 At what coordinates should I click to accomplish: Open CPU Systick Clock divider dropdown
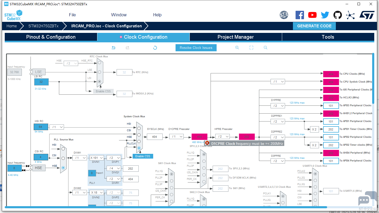[278, 82]
